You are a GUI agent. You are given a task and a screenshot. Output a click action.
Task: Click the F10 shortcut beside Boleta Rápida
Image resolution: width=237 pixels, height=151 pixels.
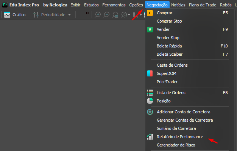click(x=224, y=46)
